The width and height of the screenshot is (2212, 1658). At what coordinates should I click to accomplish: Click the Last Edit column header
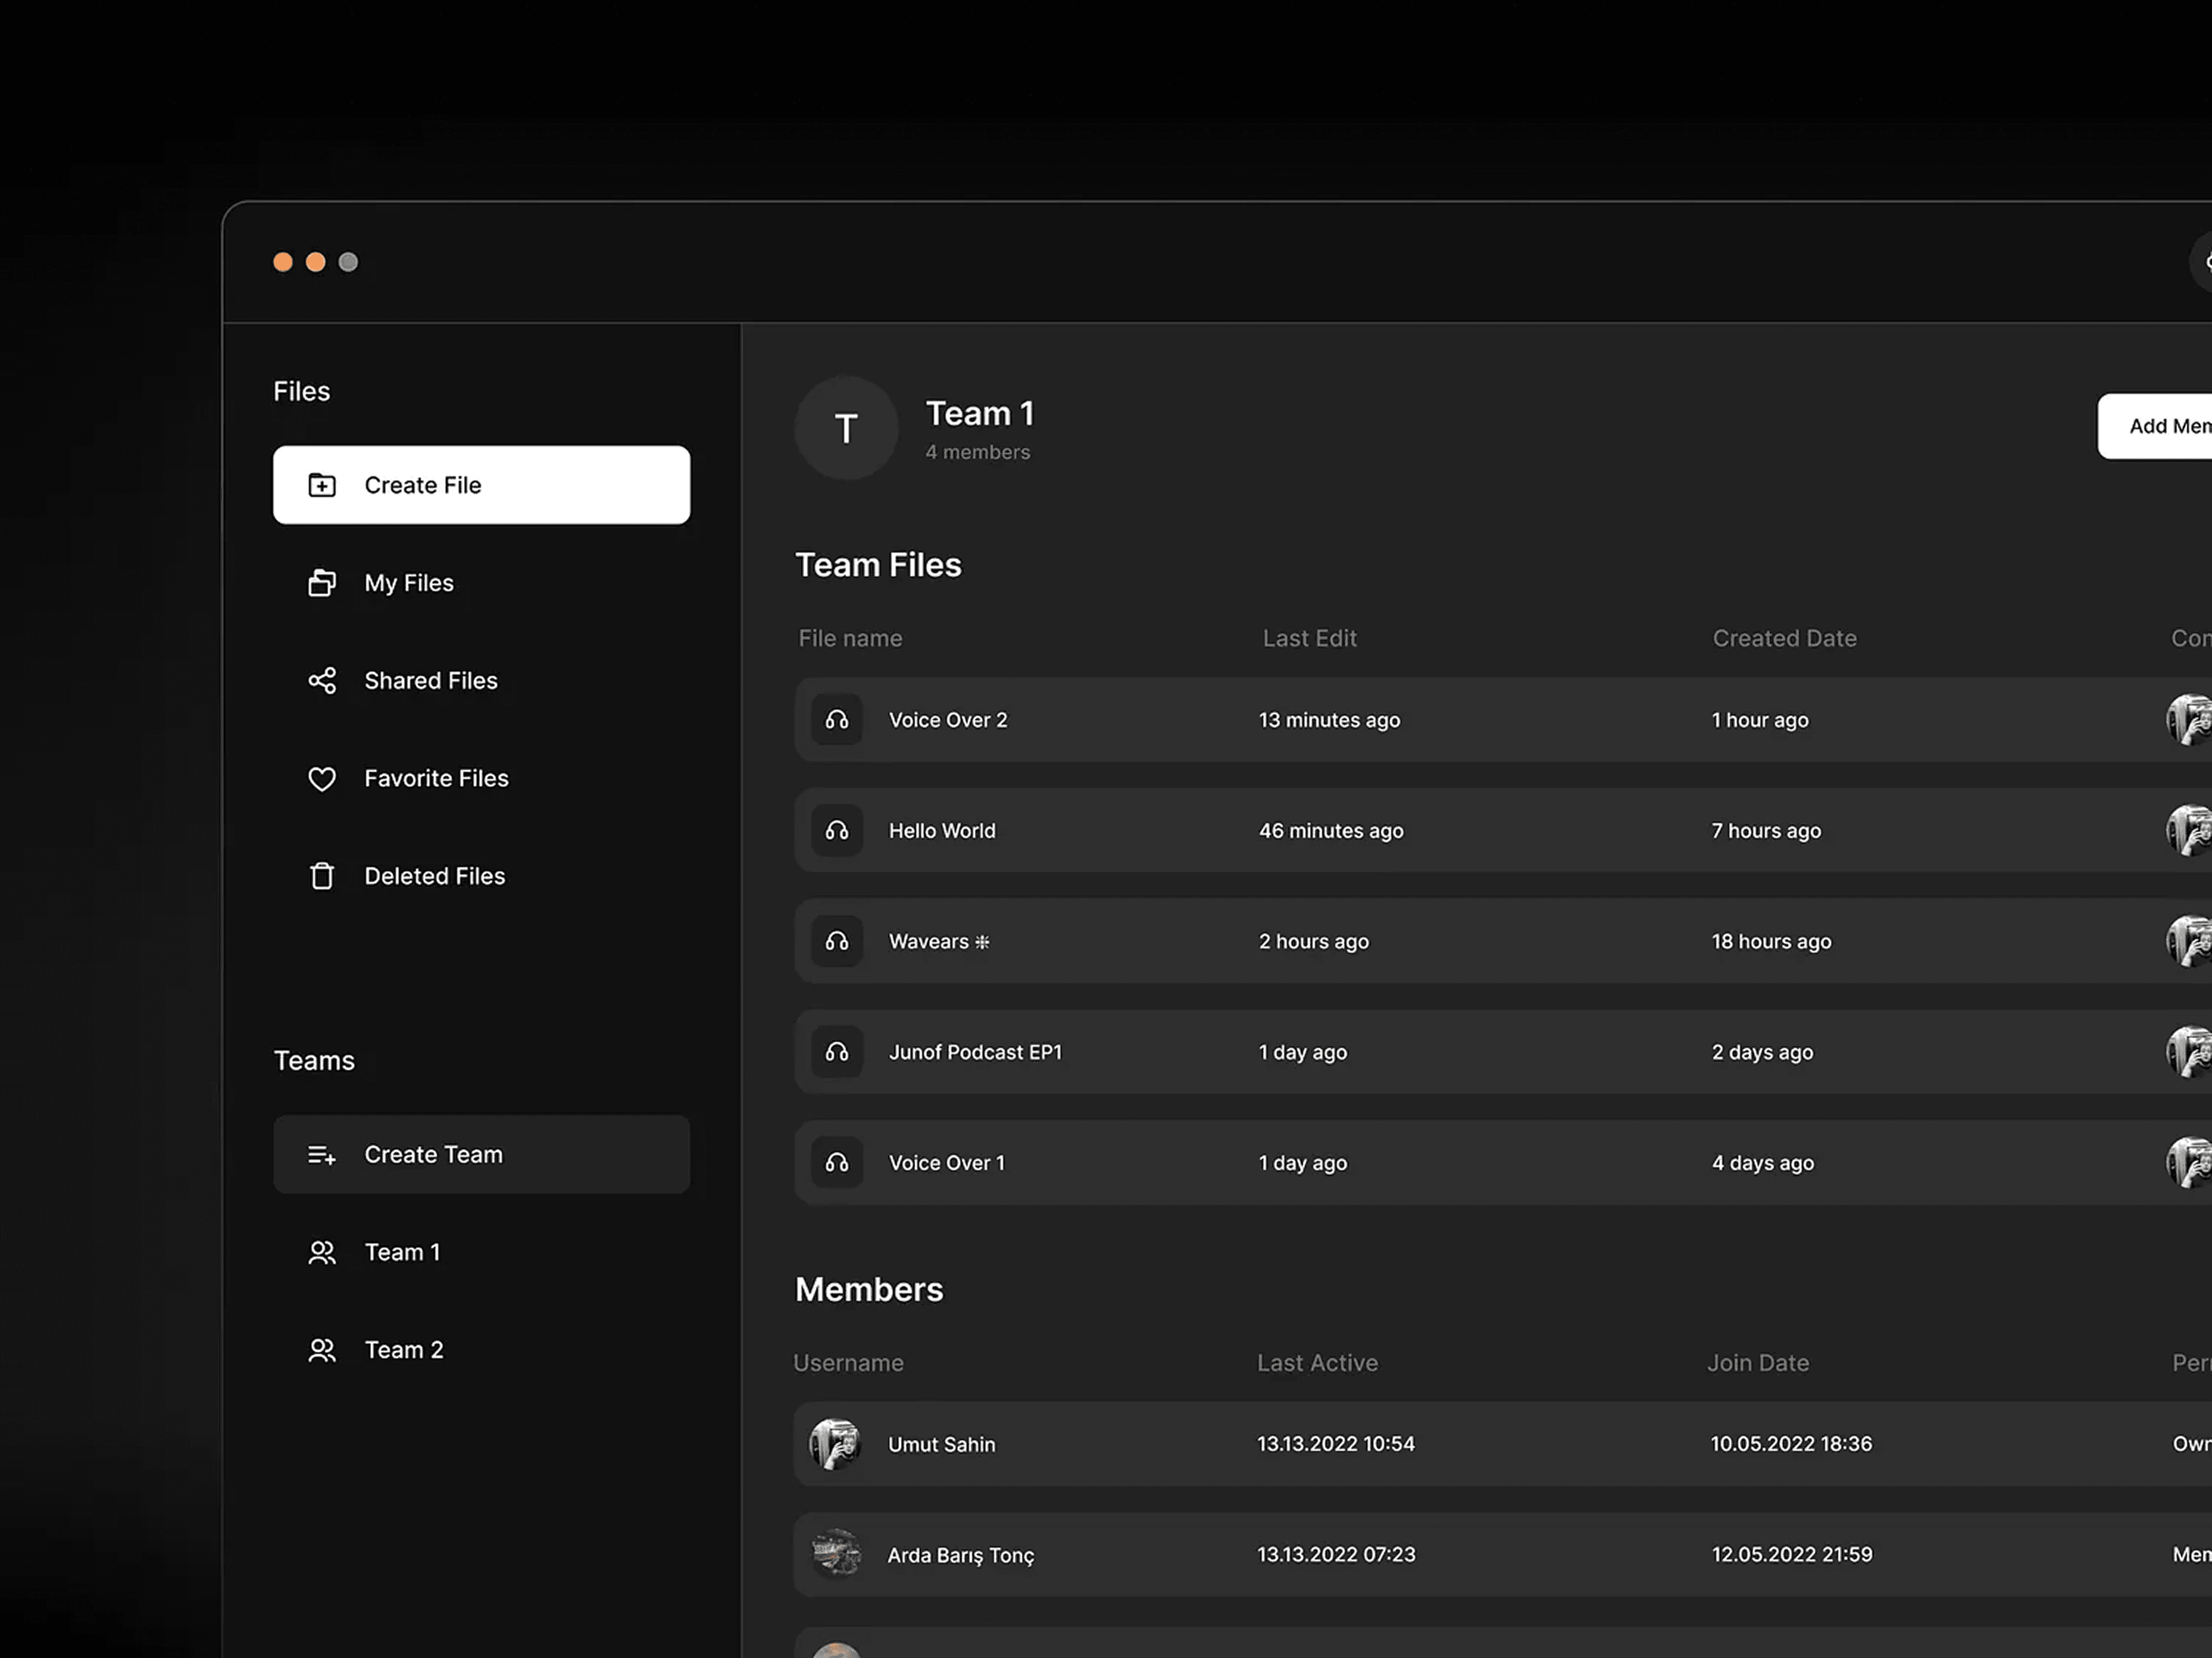point(1309,638)
